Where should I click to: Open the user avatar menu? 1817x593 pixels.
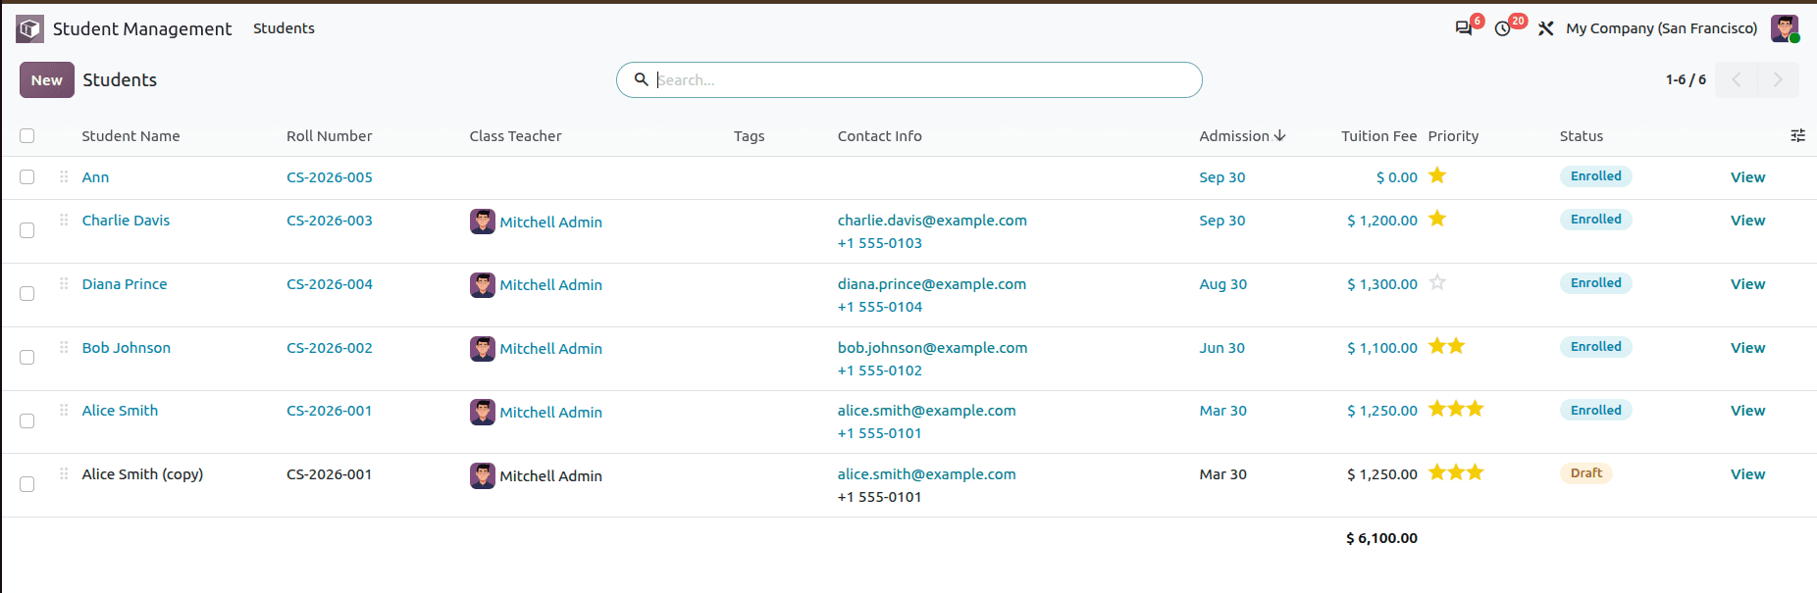click(1785, 28)
